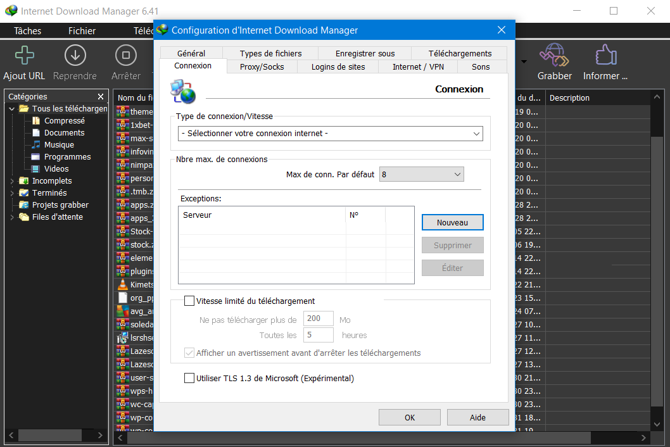
Task: Confirm the configuration with OK
Action: coord(409,417)
